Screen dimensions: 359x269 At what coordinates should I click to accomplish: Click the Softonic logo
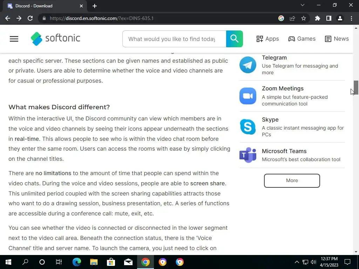pyautogui.click(x=55, y=39)
